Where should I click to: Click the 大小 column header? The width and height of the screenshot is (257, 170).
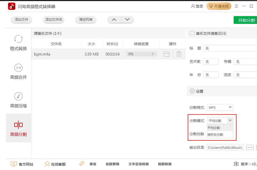tap(92, 44)
